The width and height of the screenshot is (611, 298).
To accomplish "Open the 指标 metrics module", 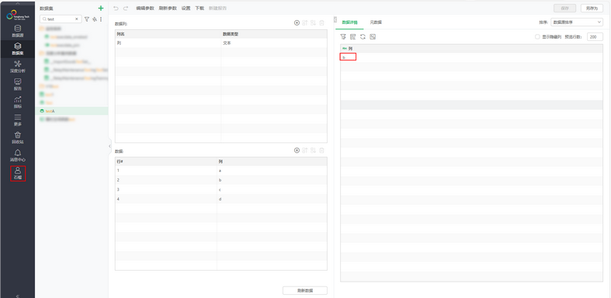I will coord(18,102).
